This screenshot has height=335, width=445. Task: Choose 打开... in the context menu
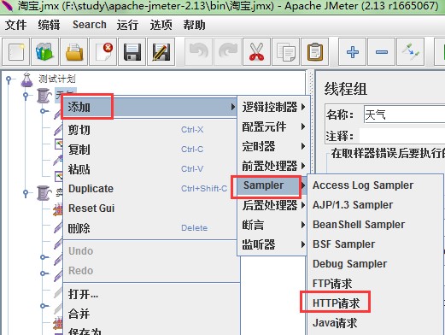coord(150,294)
